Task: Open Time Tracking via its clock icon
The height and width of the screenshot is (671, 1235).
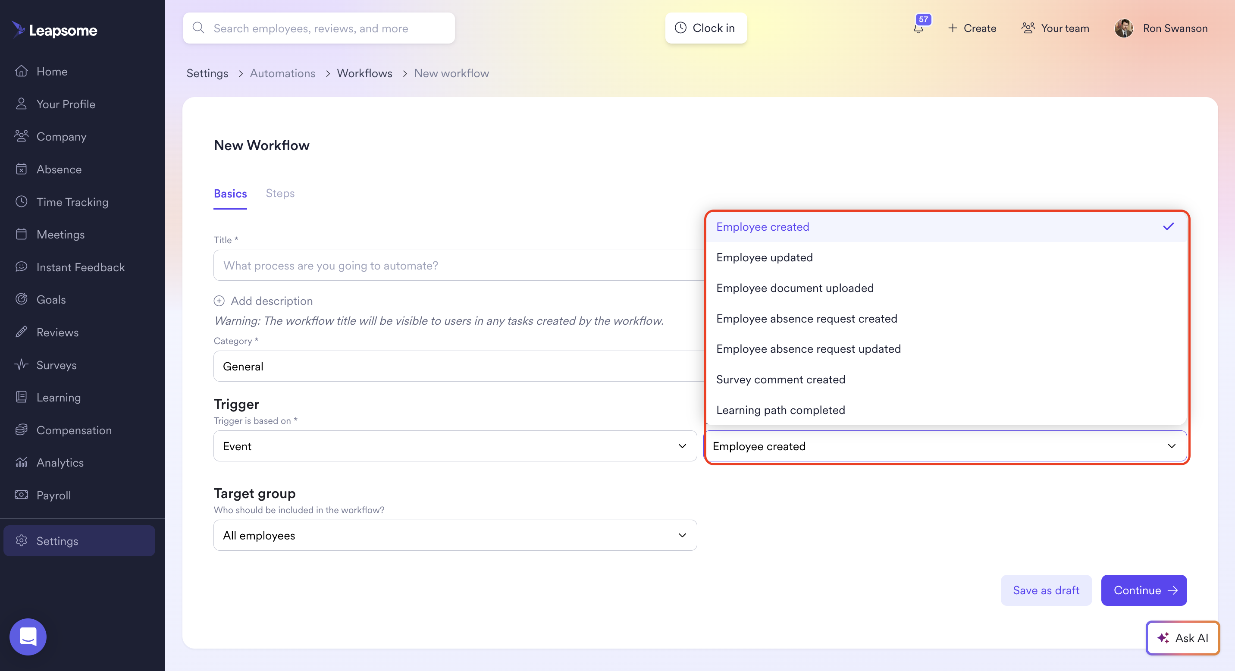Action: (x=21, y=201)
